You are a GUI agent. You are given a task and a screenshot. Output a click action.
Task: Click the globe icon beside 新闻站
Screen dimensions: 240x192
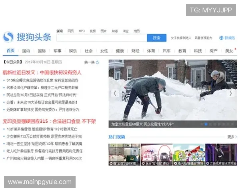point(221,38)
